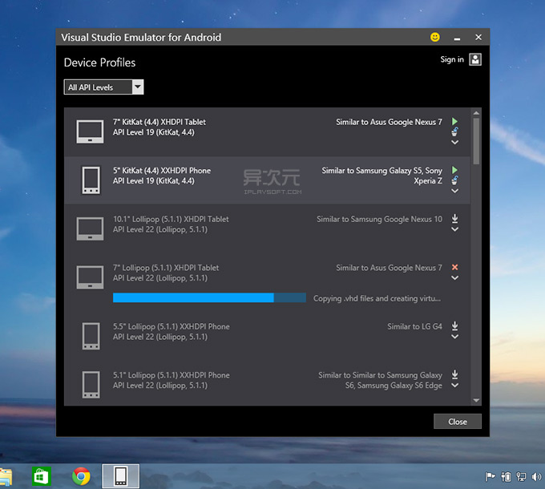Open File Explorer from the taskbar
This screenshot has height=489, width=545.
[x=6, y=477]
